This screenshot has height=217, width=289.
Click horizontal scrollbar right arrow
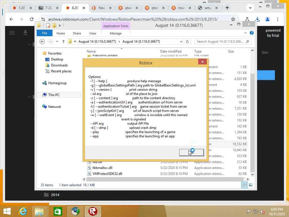tap(248, 179)
